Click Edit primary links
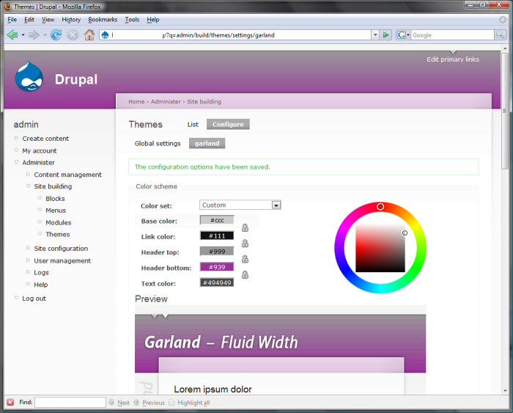513x413 pixels. tap(452, 59)
